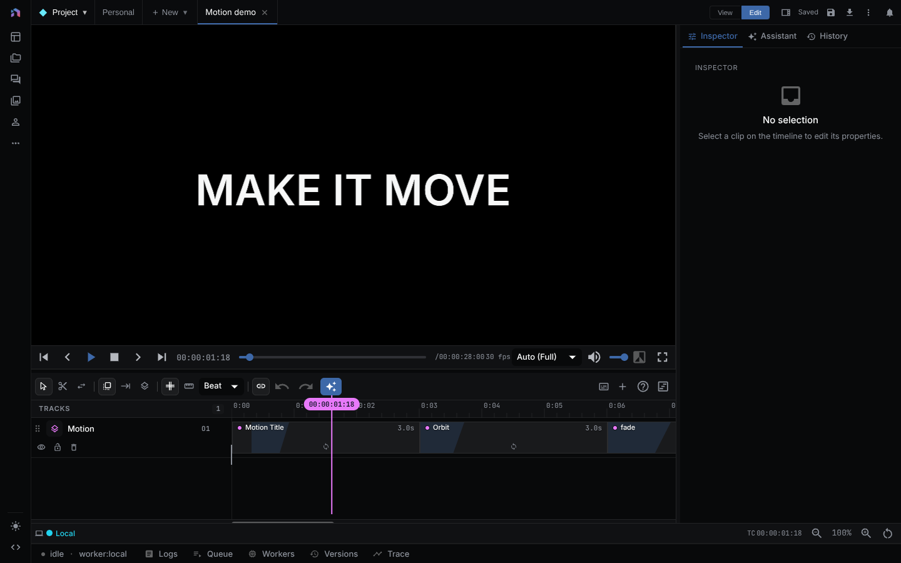The width and height of the screenshot is (901, 563).
Task: Mute the preview audio speaker
Action: tap(594, 357)
